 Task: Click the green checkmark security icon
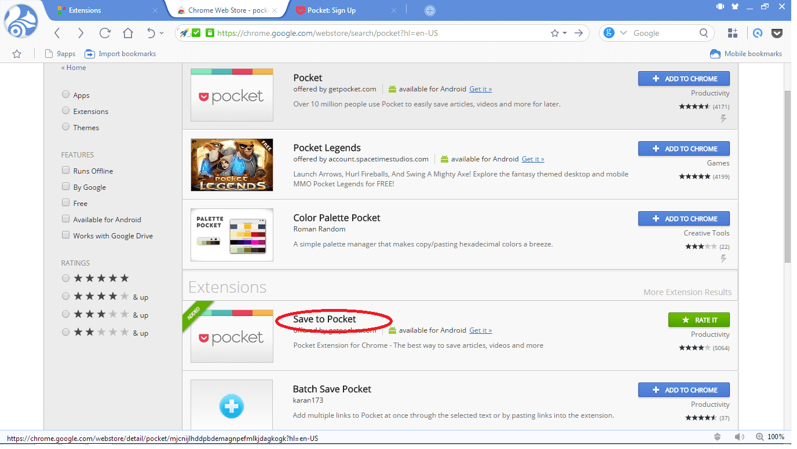(x=196, y=33)
